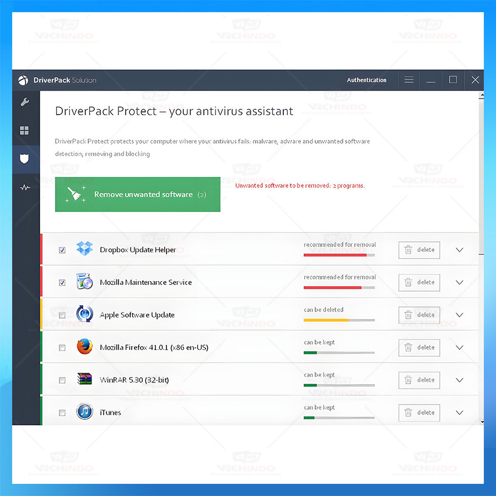Delete WinRAR 5.30
This screenshot has width=496, height=496.
point(419,380)
